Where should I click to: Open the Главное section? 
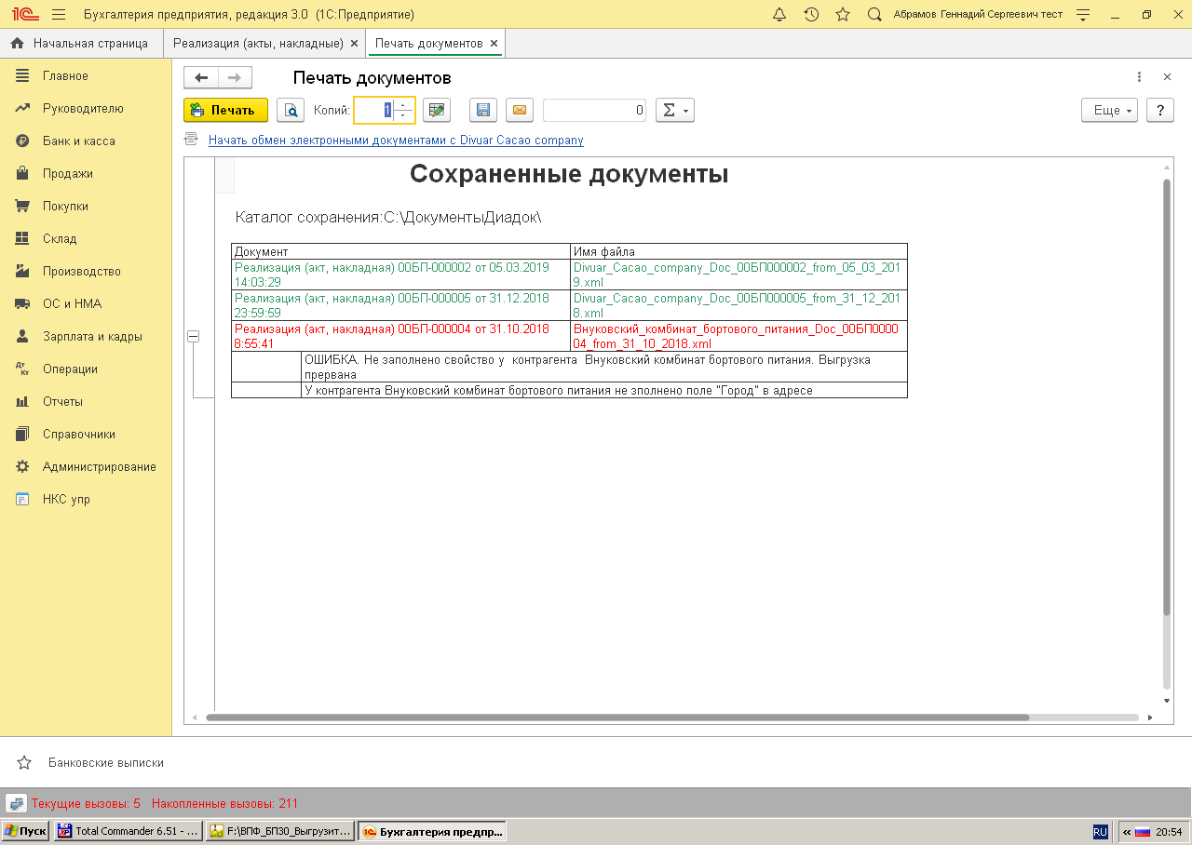coord(86,76)
